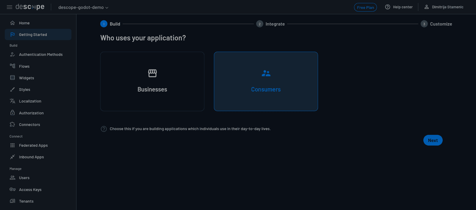Expand the descope-godot-demo project dropdown
The width and height of the screenshot is (476, 210).
tap(83, 7)
